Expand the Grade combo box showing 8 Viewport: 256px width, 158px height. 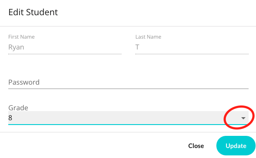coord(128,118)
